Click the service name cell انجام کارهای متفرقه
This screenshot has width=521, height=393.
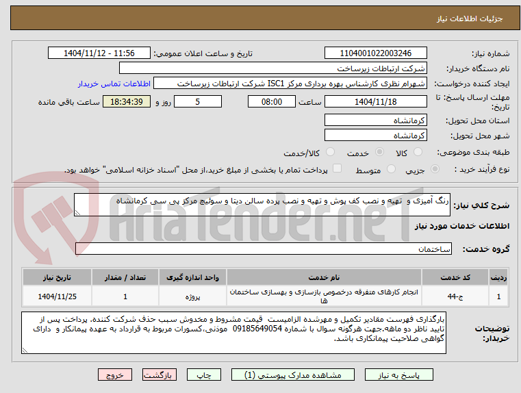pyautogui.click(x=324, y=296)
